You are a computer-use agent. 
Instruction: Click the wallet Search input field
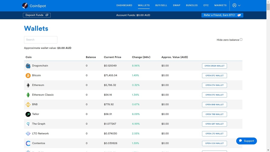point(41,40)
